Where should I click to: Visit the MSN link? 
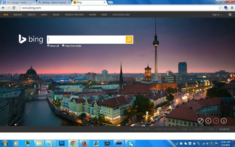104,15
